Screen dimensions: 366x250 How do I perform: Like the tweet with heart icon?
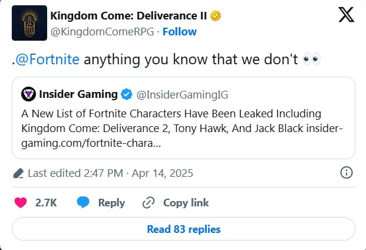20,203
